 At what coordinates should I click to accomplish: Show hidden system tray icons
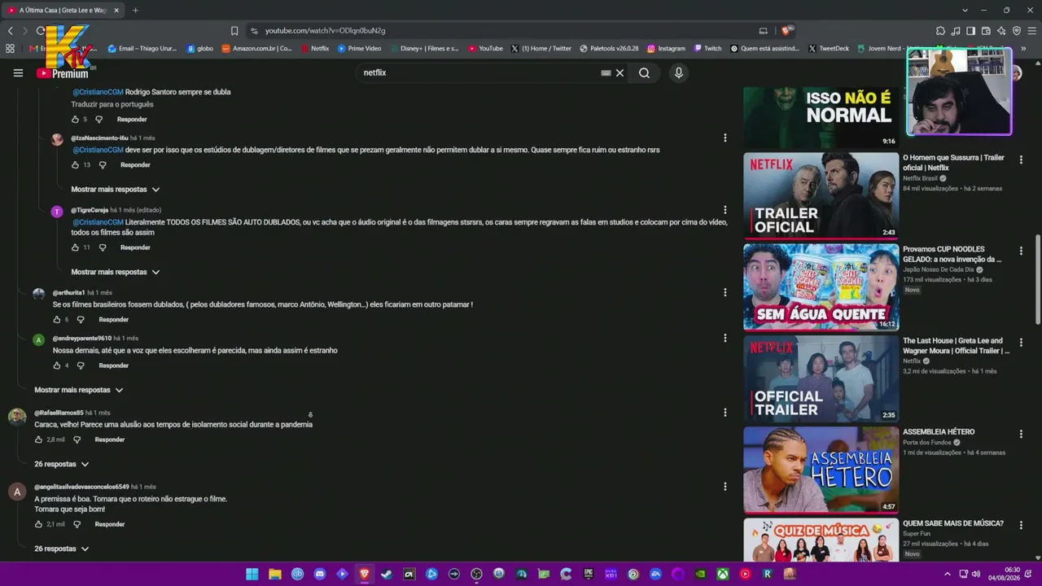946,574
